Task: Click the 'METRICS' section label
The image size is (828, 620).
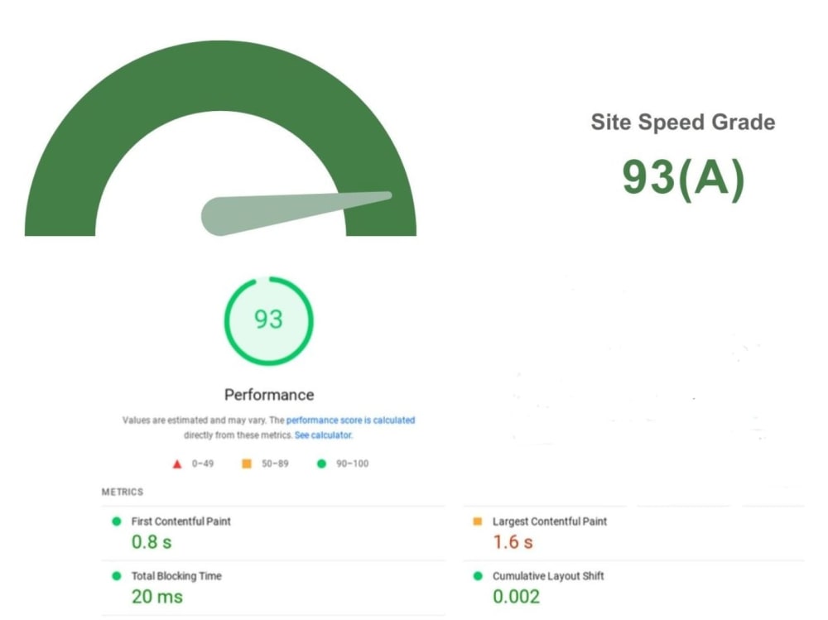Action: coord(123,492)
